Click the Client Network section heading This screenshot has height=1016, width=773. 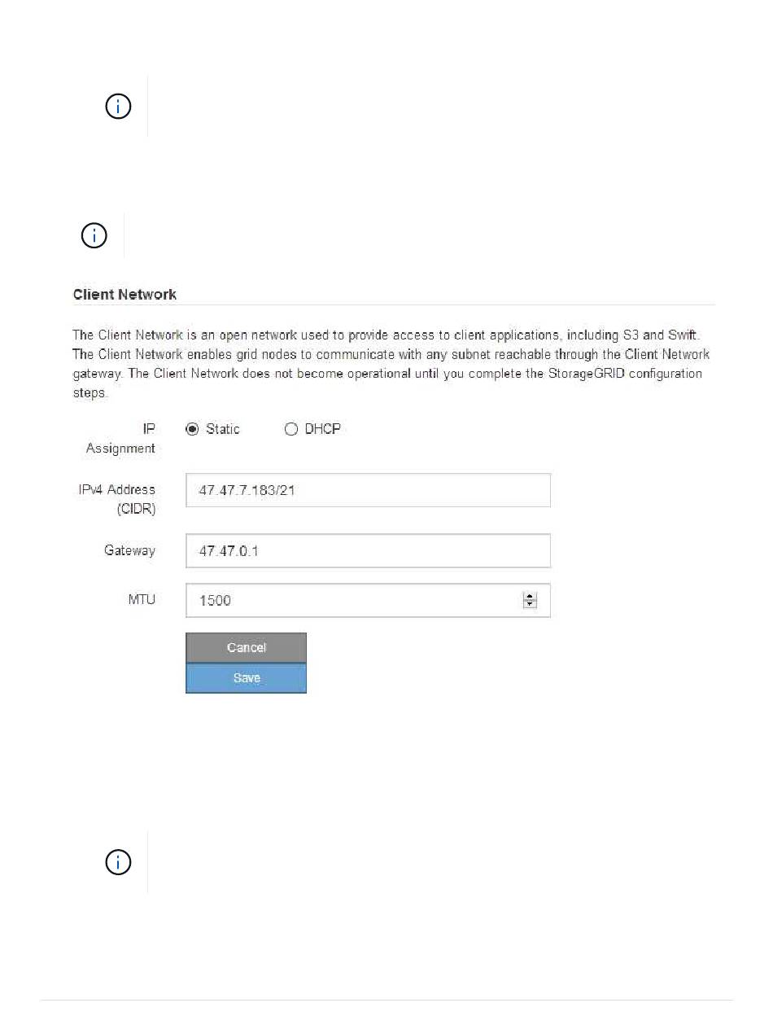click(x=124, y=295)
